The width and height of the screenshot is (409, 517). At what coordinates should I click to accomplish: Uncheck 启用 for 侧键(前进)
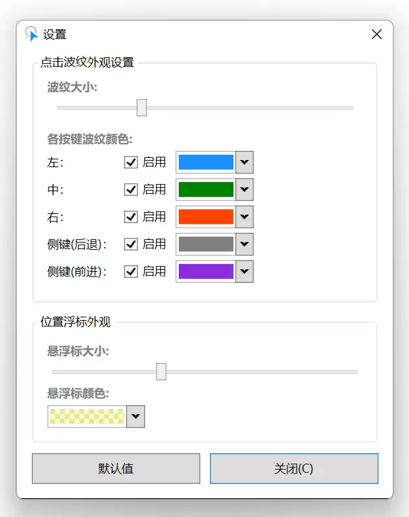(131, 272)
